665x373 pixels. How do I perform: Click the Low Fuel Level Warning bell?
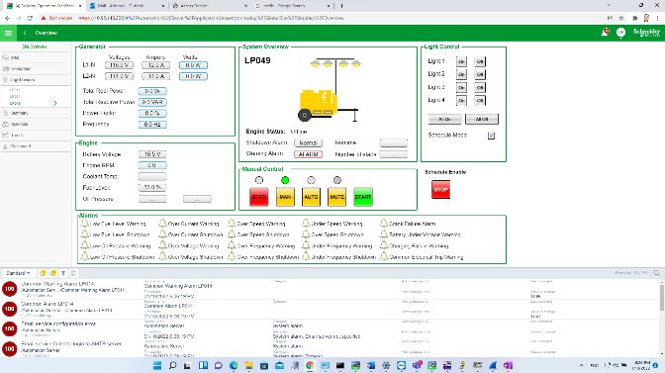[x=85, y=223]
